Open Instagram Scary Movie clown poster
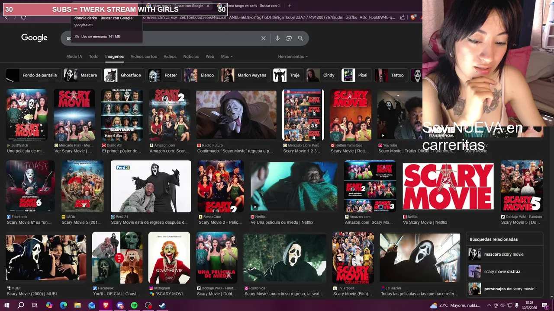This screenshot has height=311, width=554. coord(169,258)
